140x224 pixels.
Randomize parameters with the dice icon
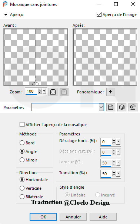pos(122,107)
